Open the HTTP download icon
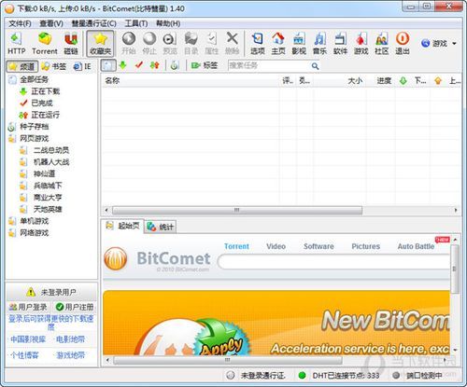The width and height of the screenshot is (467, 387). click(16, 44)
